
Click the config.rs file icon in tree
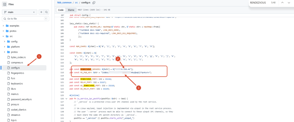(8, 68)
